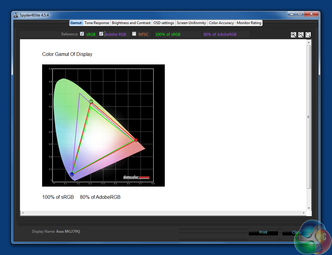Click the blue primary marker on gamut chart
Screen dimensions: 332x255
72,174
